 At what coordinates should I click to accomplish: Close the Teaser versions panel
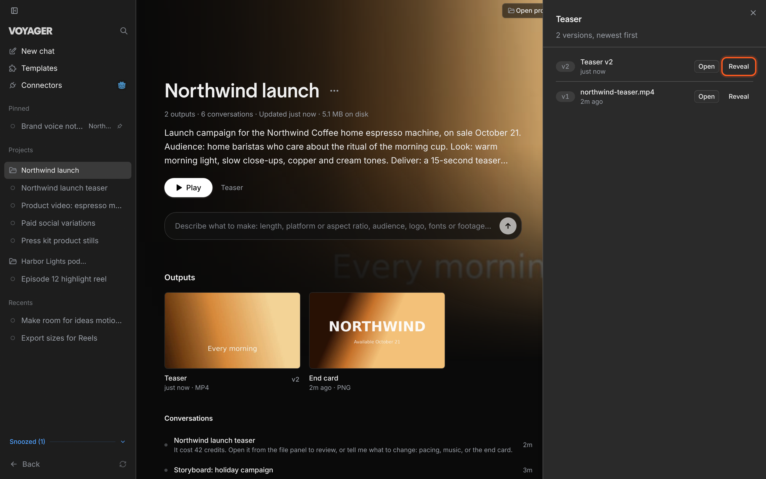(753, 13)
